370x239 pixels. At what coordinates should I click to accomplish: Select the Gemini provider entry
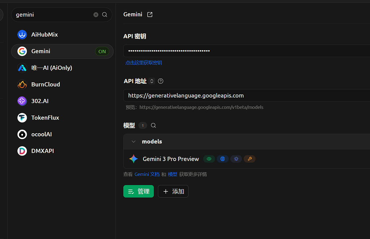click(62, 51)
